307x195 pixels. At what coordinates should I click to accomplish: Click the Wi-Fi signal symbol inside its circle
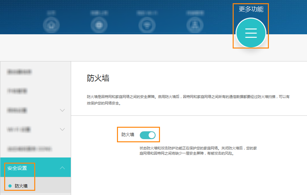click(x=147, y=25)
